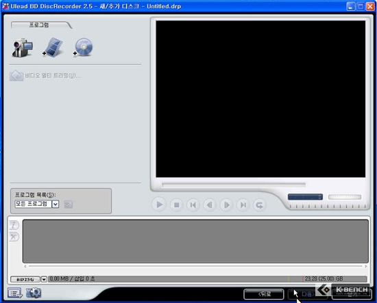Stop playback with the Stop button
Screen dimensions: 377x303
(176, 205)
